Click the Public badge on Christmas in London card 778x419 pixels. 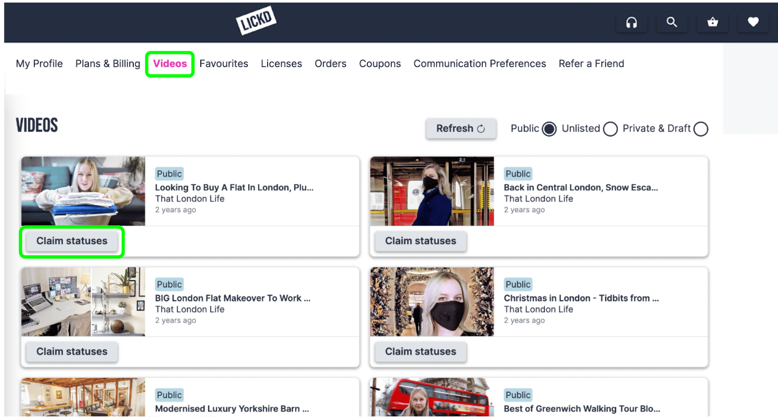click(x=518, y=284)
